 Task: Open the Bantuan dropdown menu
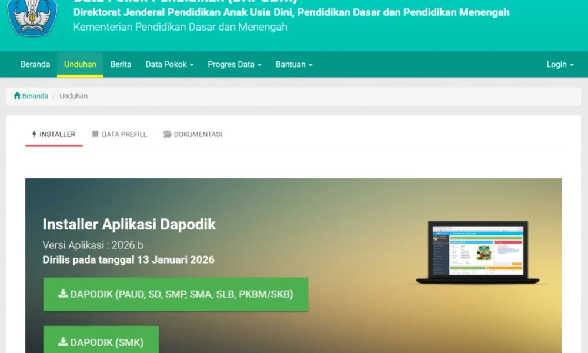tap(294, 65)
